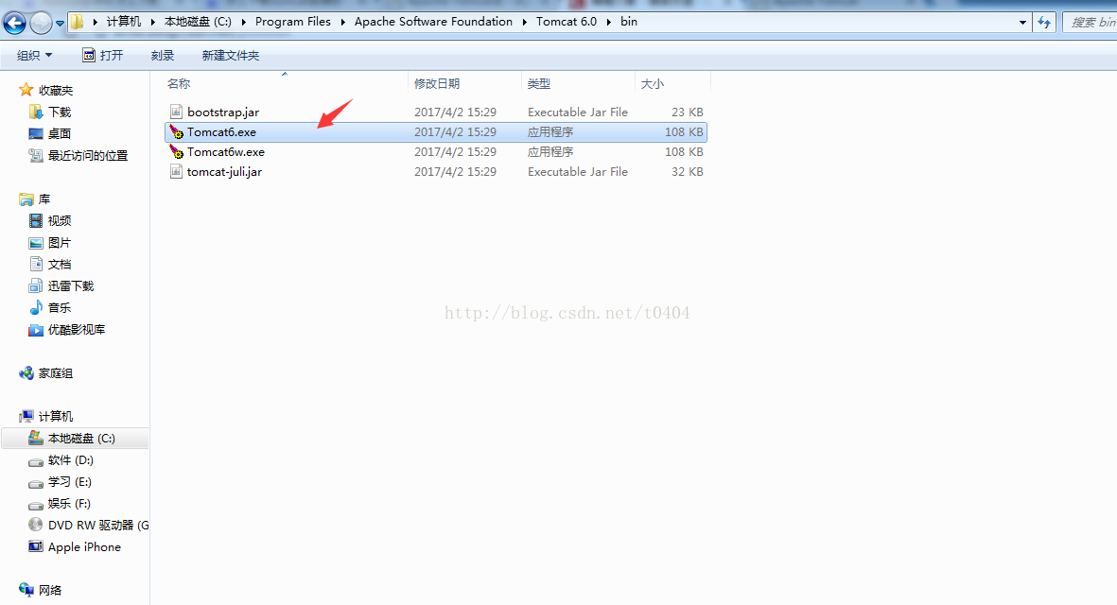Click the 库 libraries icon
Screen dimensions: 1117x605
tap(26, 199)
